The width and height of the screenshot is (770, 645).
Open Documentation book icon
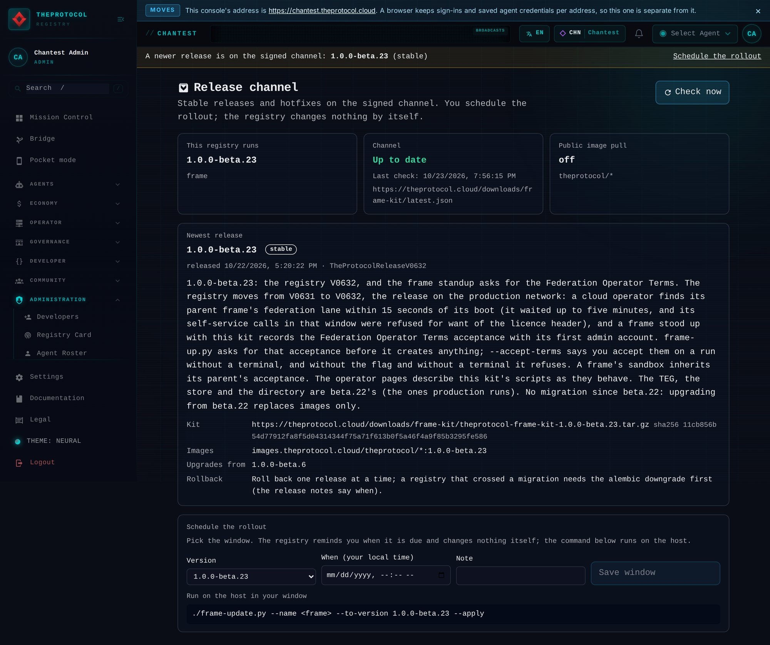19,399
